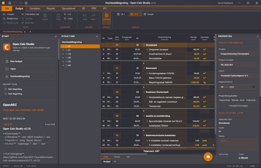Follow the www.open-aec.com link
The height and width of the screenshot is (168, 261).
[x=25, y=110]
